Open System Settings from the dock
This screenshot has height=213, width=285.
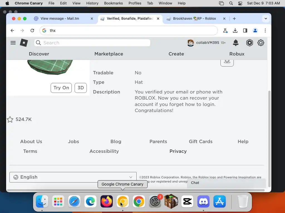click(155, 201)
